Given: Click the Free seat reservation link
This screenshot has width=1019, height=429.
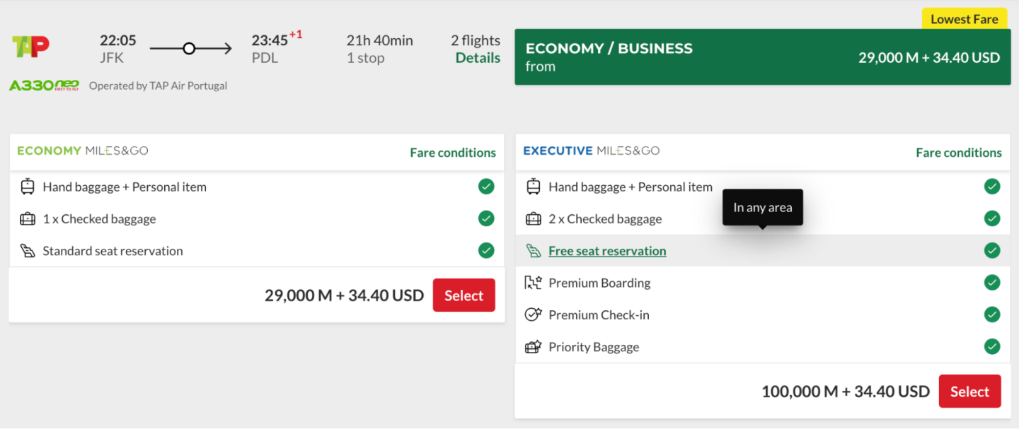Looking at the screenshot, I should click(607, 251).
